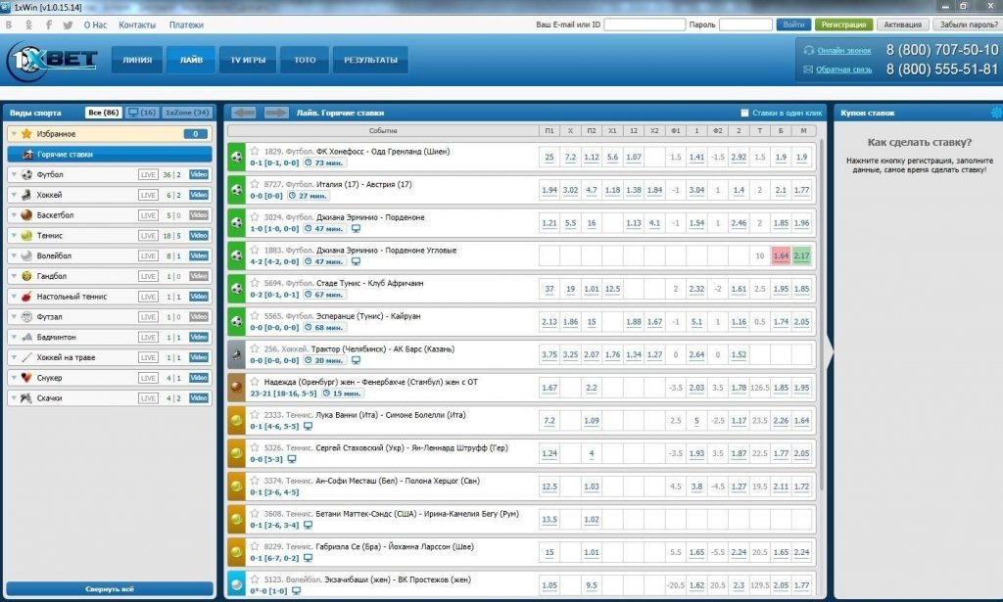
Task: Click football icon of ФК Хонефосс row
Action: point(237,157)
